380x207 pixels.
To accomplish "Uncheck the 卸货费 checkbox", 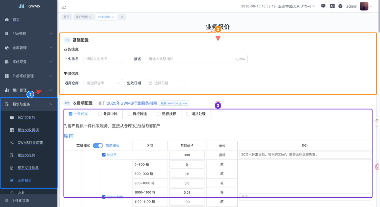I will (104, 155).
